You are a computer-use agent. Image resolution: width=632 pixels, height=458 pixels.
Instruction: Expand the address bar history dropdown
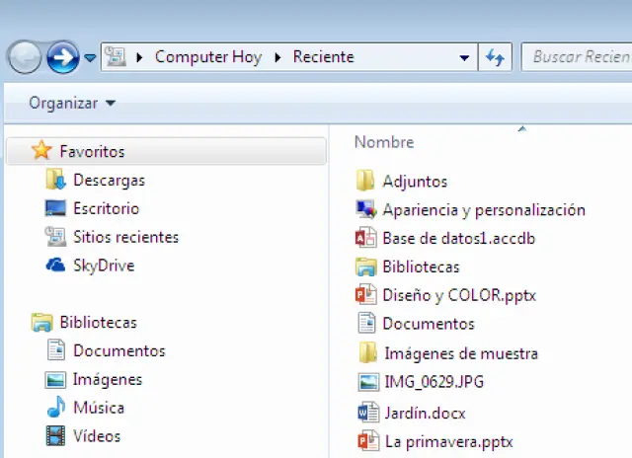(464, 57)
